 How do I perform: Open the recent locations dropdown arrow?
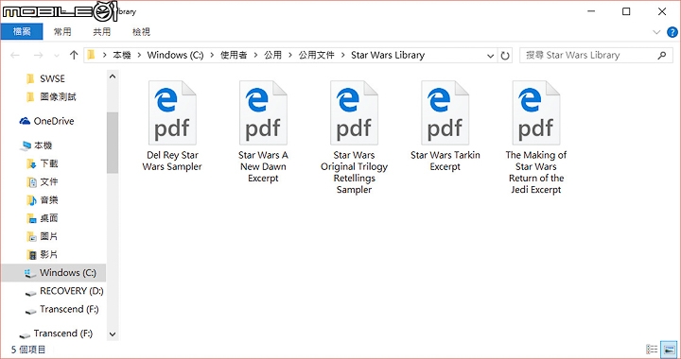(57, 56)
